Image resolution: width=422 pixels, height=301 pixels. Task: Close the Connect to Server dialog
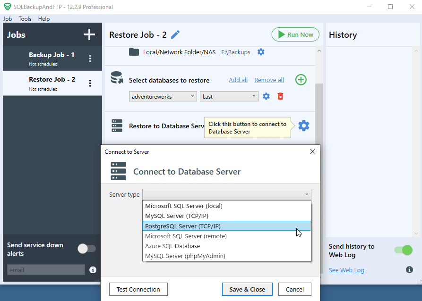click(x=313, y=151)
